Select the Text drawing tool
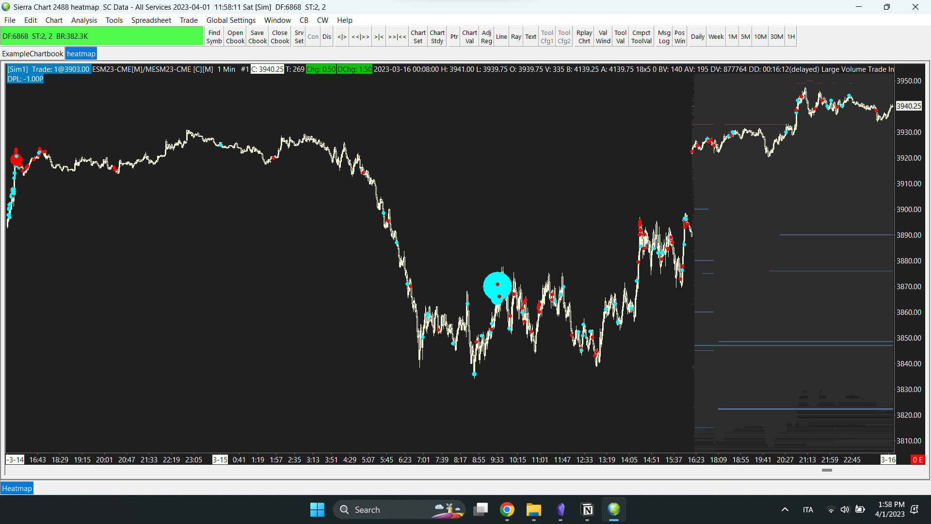This screenshot has height=524, width=931. (530, 37)
